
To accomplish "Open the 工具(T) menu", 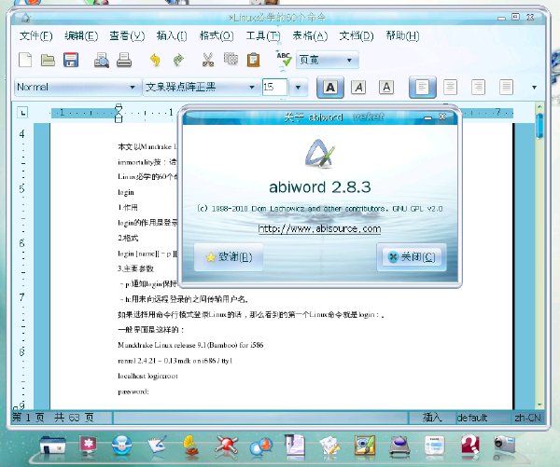I will (x=263, y=35).
